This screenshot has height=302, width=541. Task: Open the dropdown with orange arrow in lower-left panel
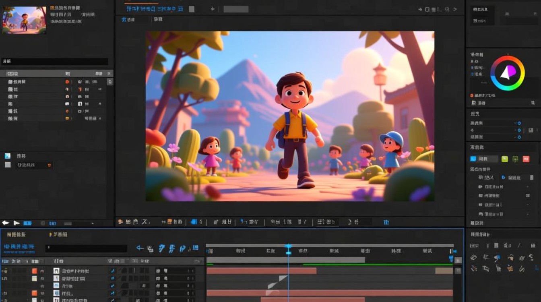pos(49,165)
